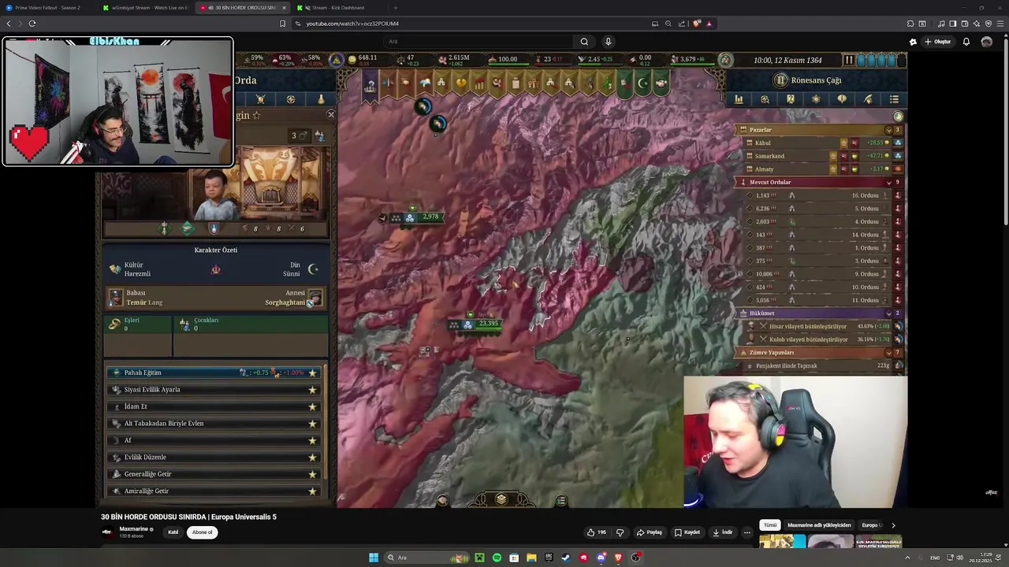Select the Almaty market row
Viewport: 1009px width, 567px height.
(824, 169)
